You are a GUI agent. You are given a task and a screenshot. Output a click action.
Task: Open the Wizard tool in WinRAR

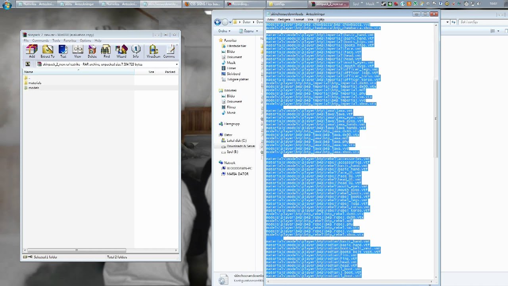coord(121,51)
